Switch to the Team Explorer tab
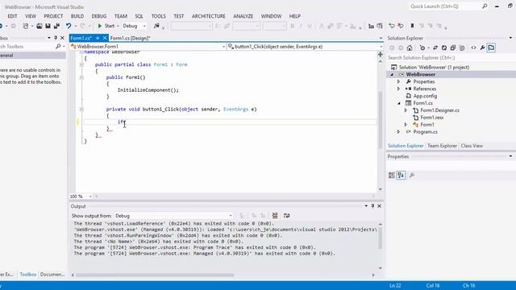516x290 pixels. (x=442, y=146)
